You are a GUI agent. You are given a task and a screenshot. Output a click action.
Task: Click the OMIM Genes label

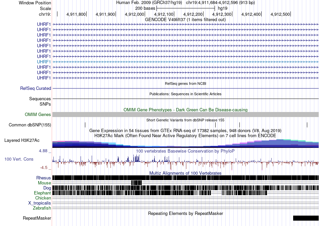coord(38,115)
